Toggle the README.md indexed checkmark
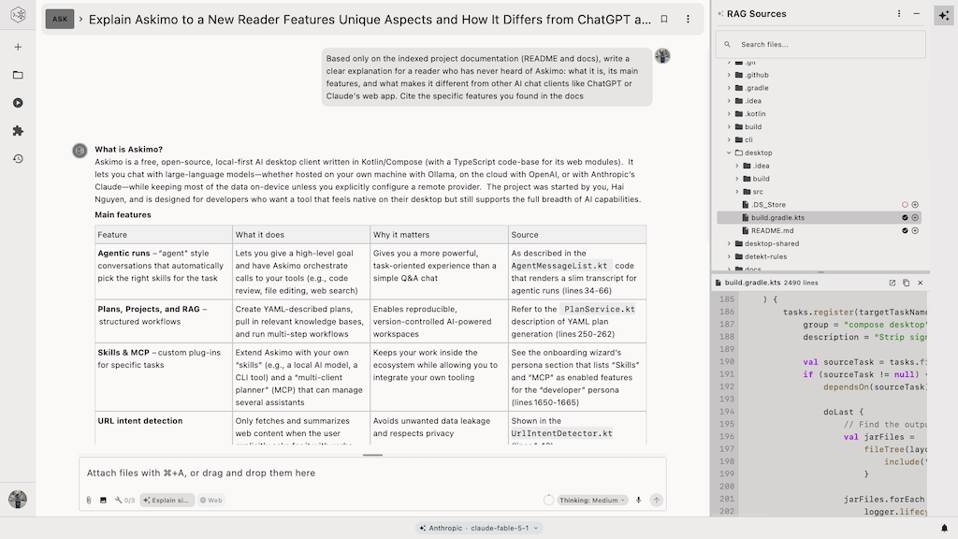Image resolution: width=958 pixels, height=539 pixels. point(905,230)
